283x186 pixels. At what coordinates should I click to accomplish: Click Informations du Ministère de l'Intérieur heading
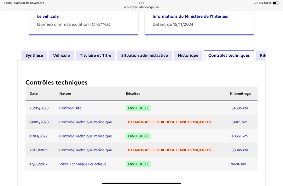pos(191,16)
